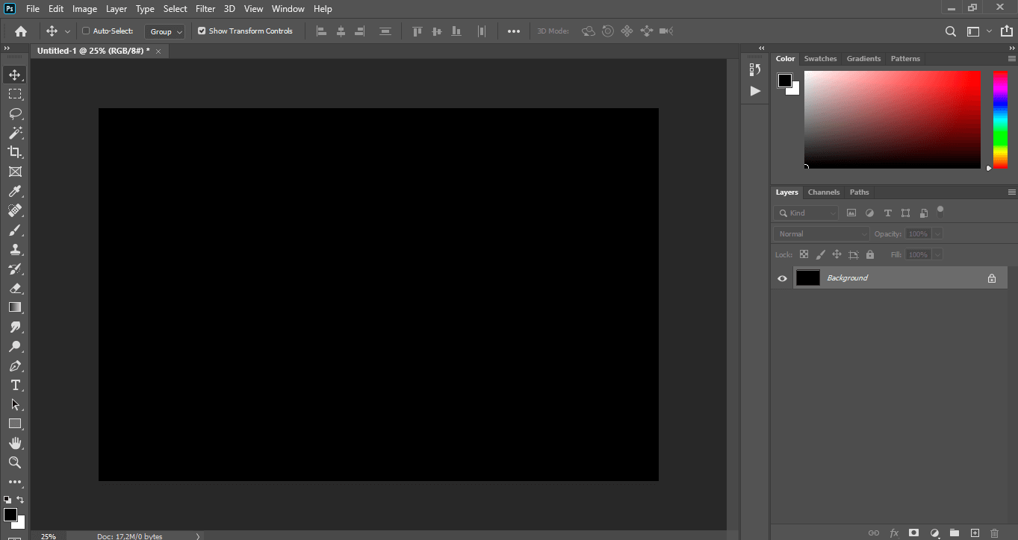Switch to the Channels tab
Screen dimensions: 1018x540
tap(824, 192)
